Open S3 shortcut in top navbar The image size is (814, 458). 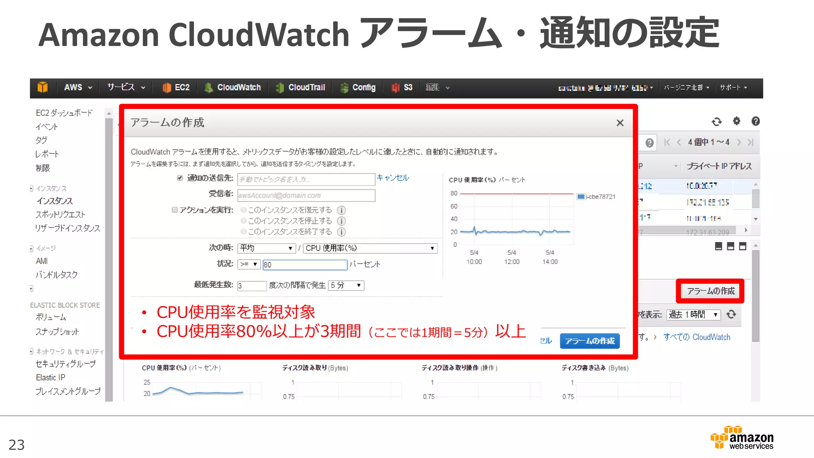(x=402, y=87)
